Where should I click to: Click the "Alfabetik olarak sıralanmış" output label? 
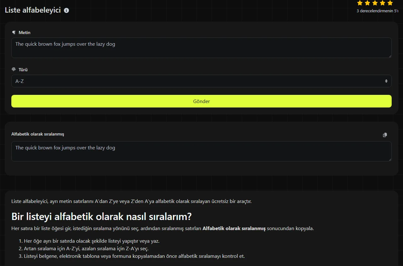(38, 134)
